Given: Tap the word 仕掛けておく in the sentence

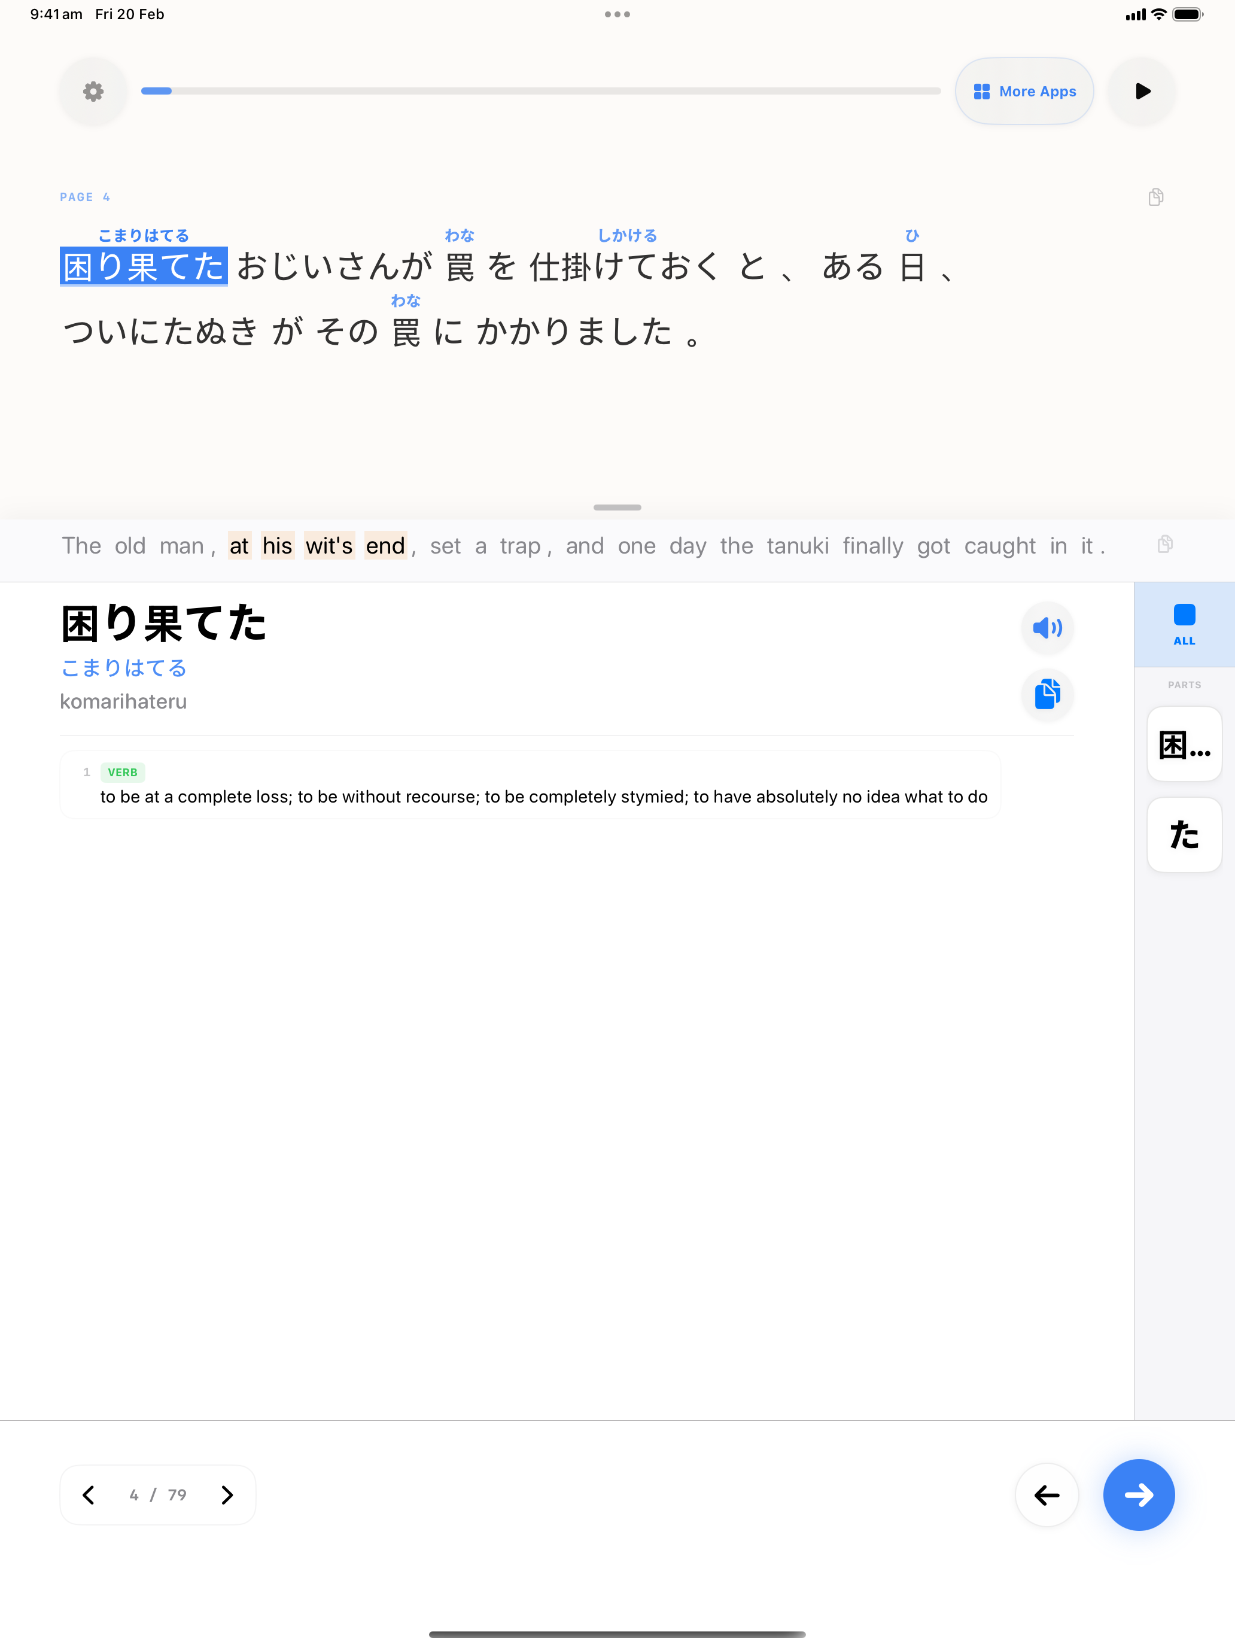Looking at the screenshot, I should pos(624,266).
